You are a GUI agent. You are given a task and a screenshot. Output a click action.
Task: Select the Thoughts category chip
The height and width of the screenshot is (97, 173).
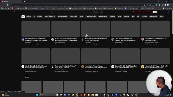tap(112, 16)
